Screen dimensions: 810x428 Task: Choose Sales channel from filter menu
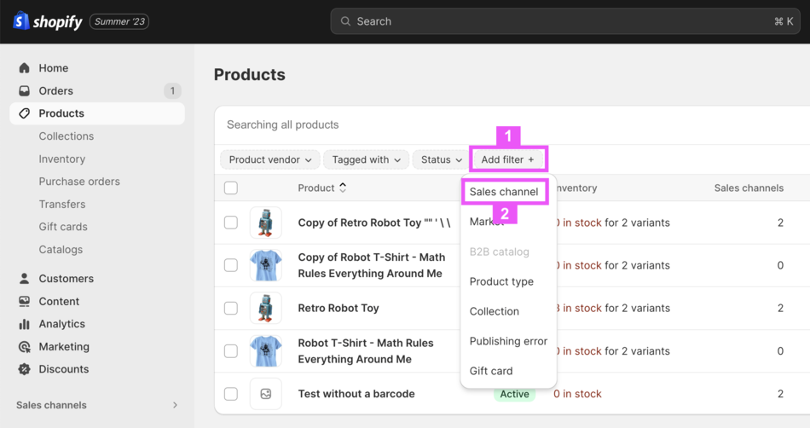[504, 192]
